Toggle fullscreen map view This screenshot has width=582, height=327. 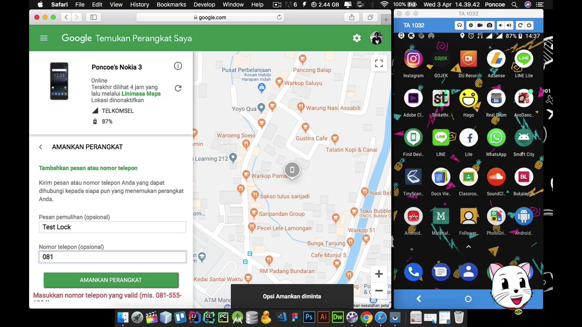coord(379,64)
